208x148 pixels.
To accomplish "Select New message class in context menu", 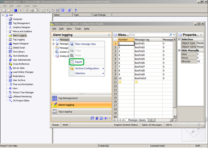I will (85, 44).
